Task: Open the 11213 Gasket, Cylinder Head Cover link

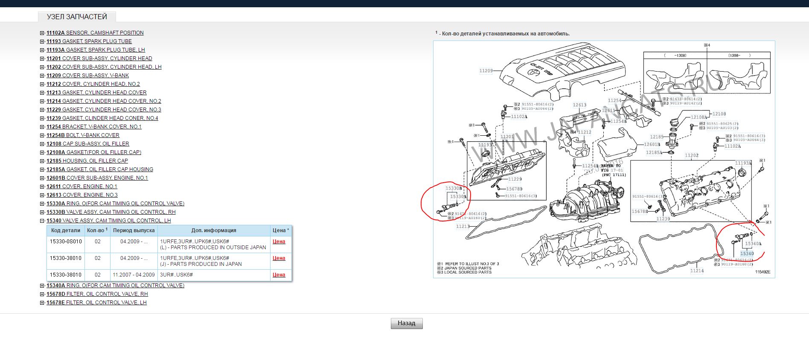Action: tap(96, 93)
